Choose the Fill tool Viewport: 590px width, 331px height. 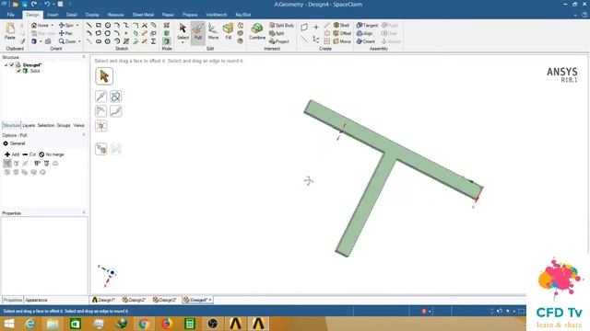click(x=228, y=31)
